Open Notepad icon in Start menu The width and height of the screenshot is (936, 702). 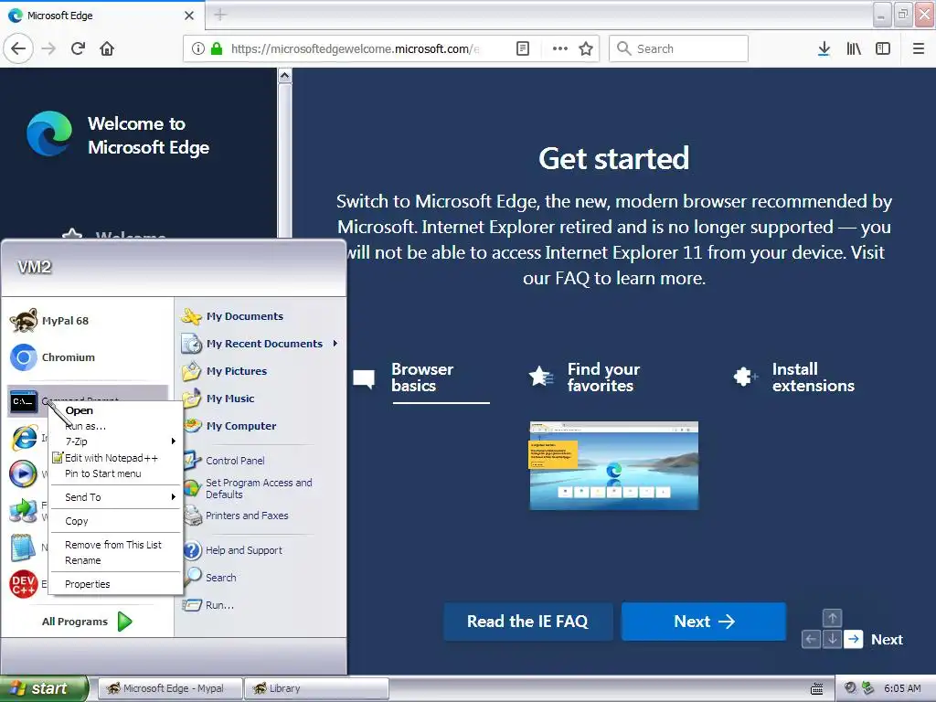[23, 548]
